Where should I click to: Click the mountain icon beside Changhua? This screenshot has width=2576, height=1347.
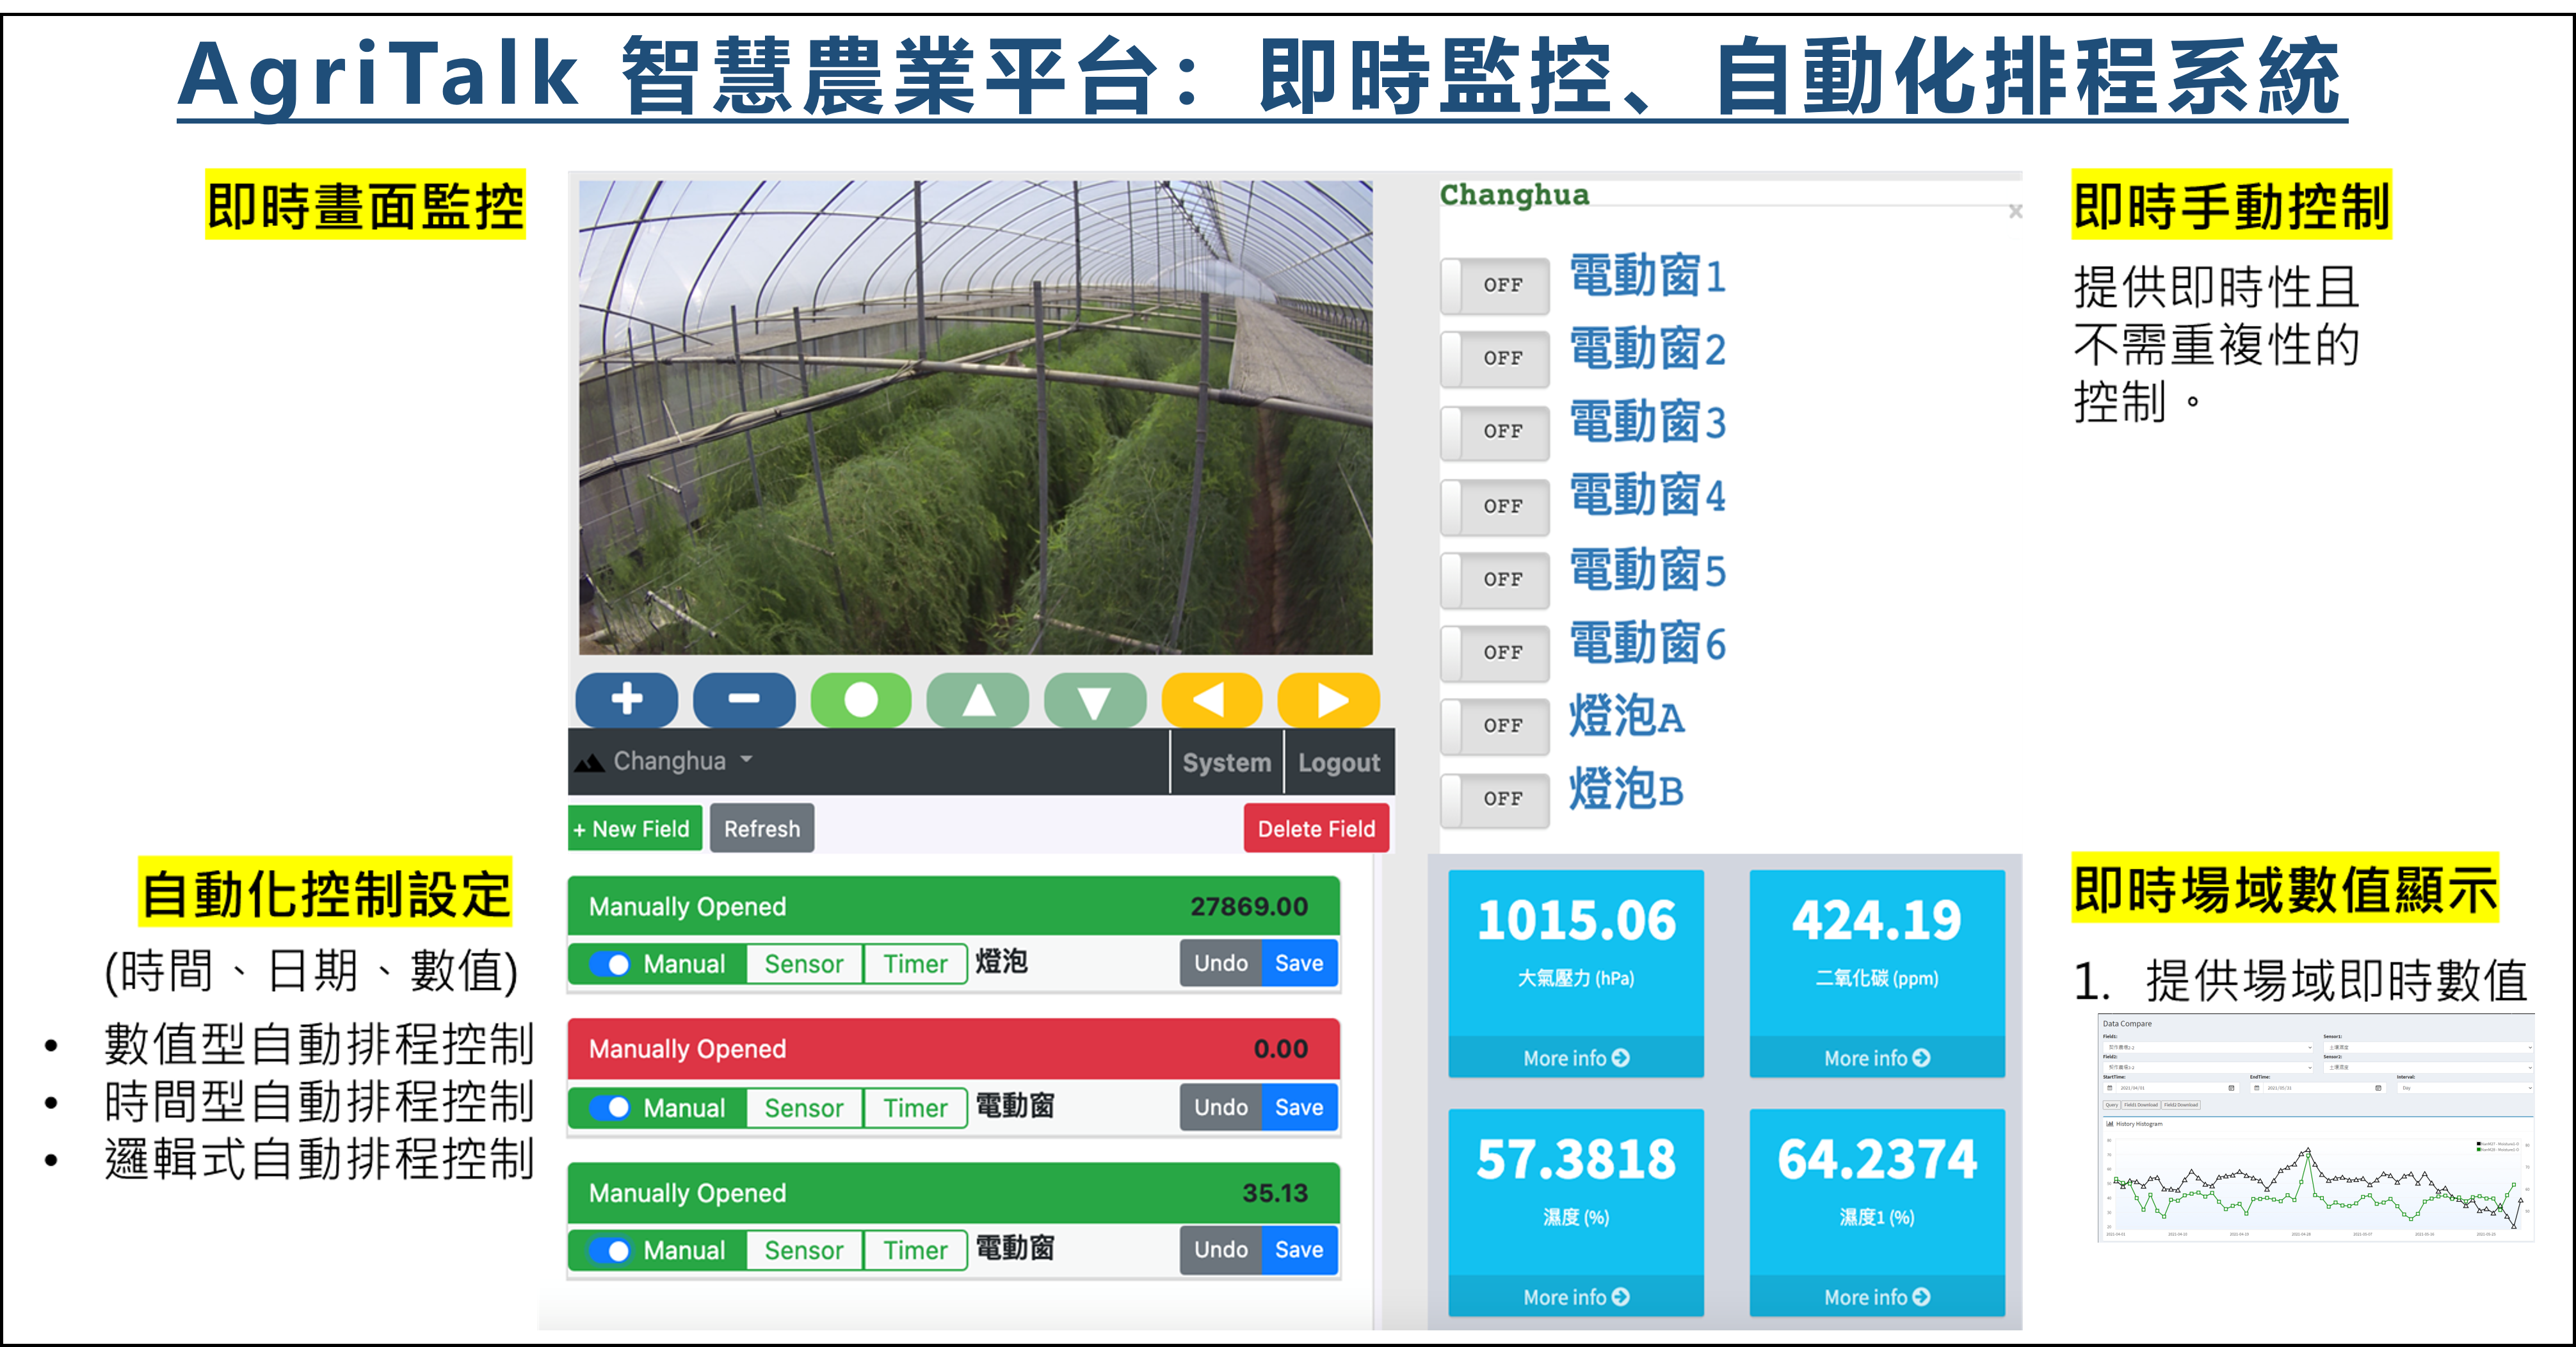pyautogui.click(x=589, y=762)
